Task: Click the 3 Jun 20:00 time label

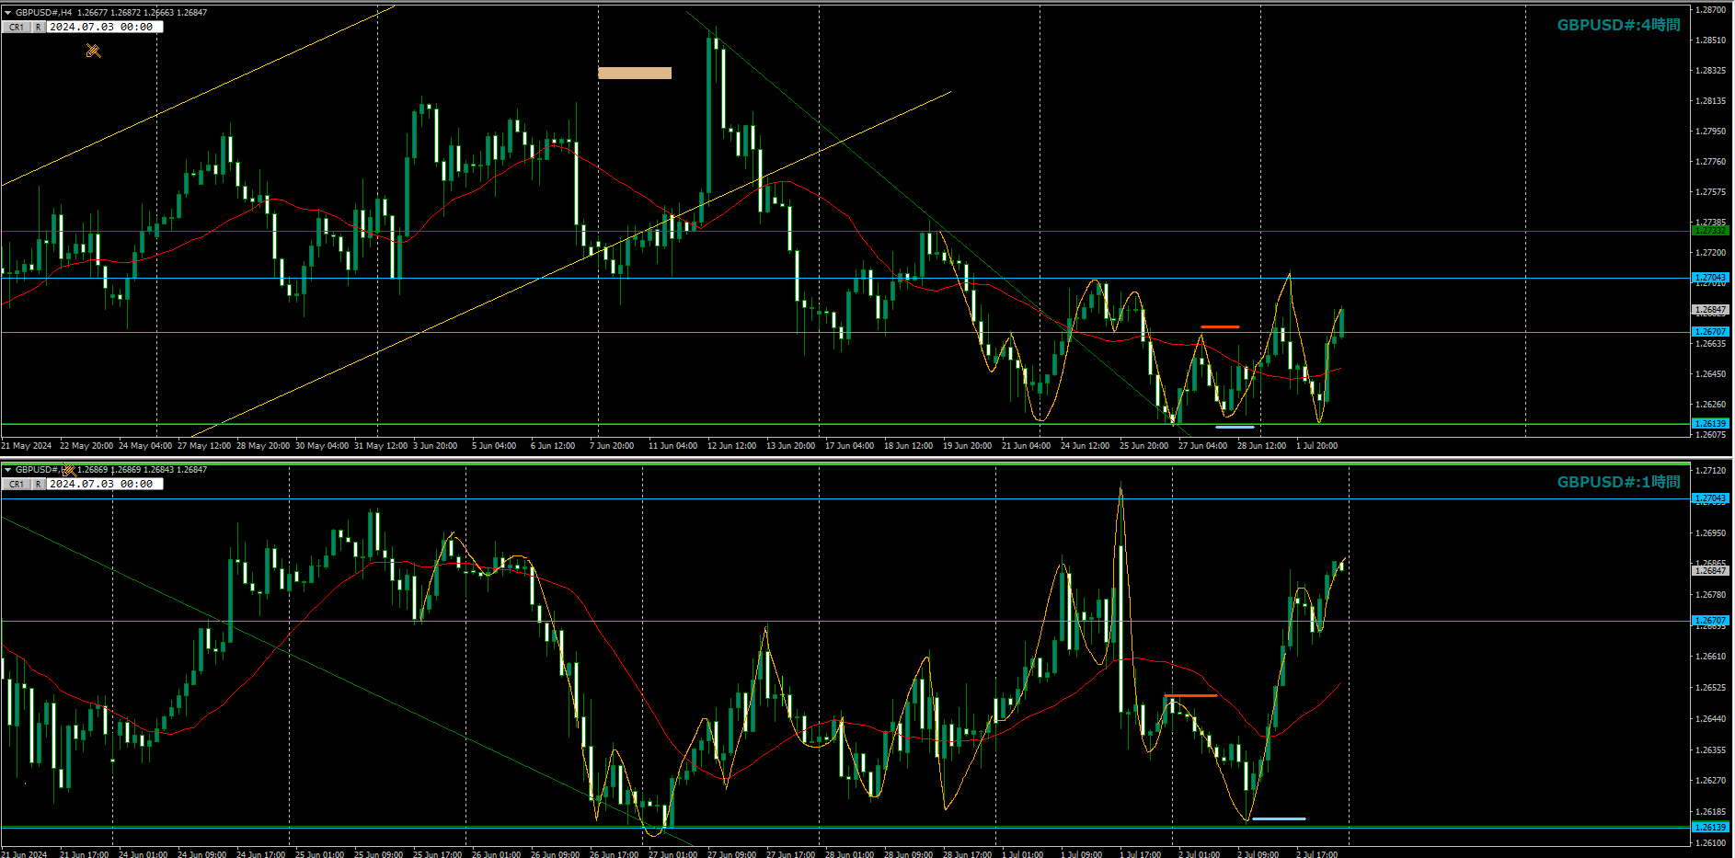Action: click(x=435, y=446)
